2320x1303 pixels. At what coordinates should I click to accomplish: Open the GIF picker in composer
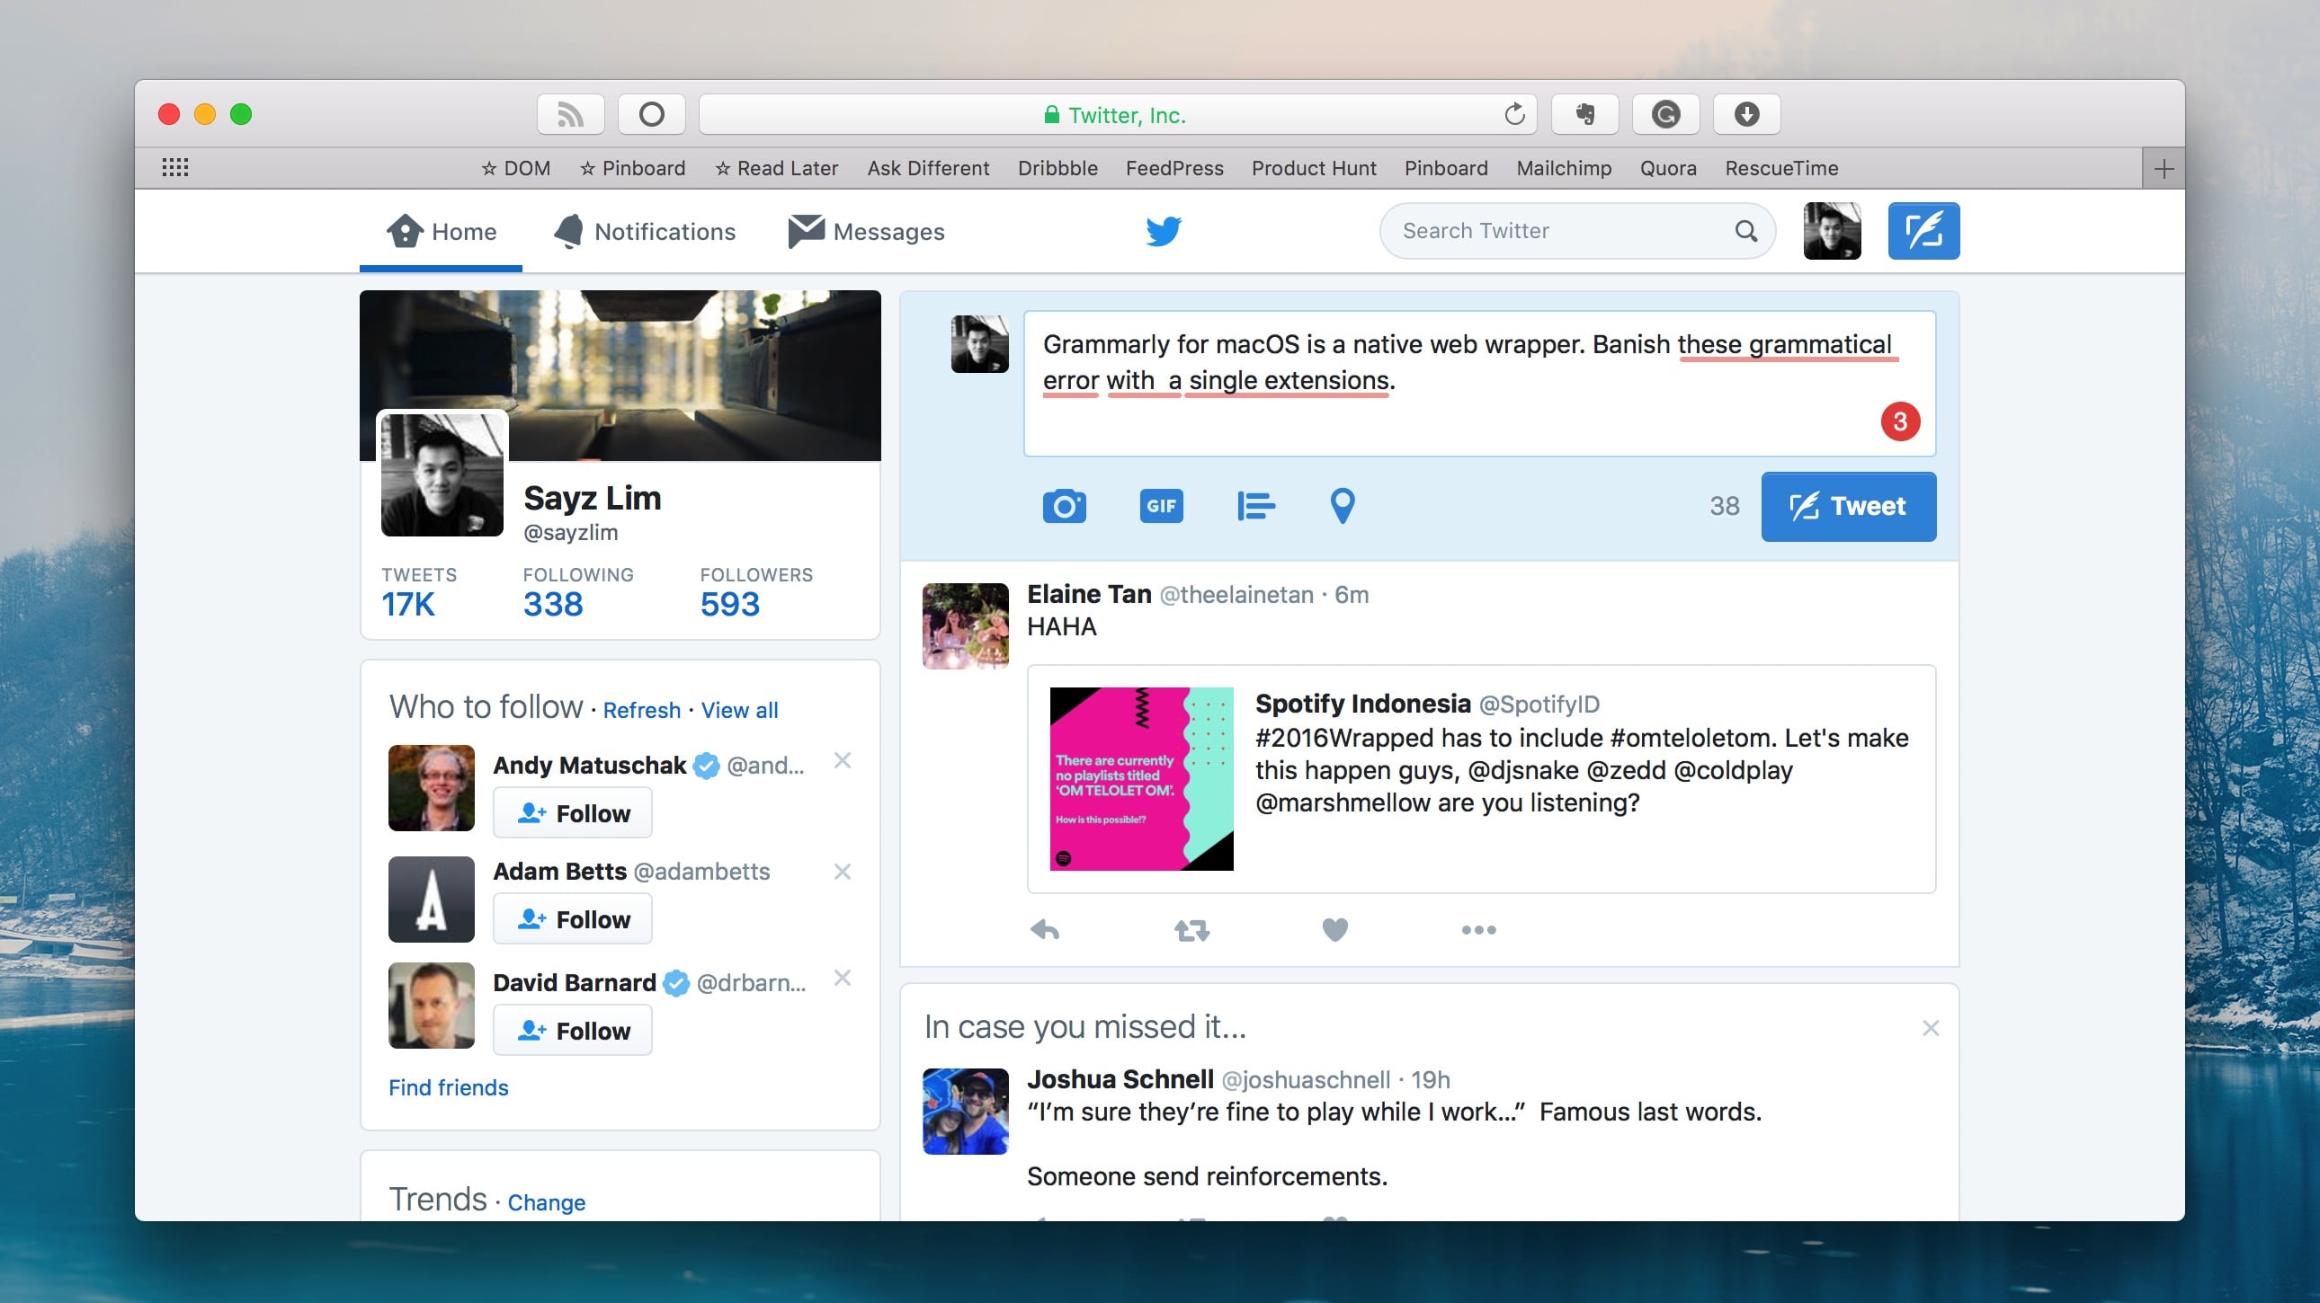pos(1161,506)
